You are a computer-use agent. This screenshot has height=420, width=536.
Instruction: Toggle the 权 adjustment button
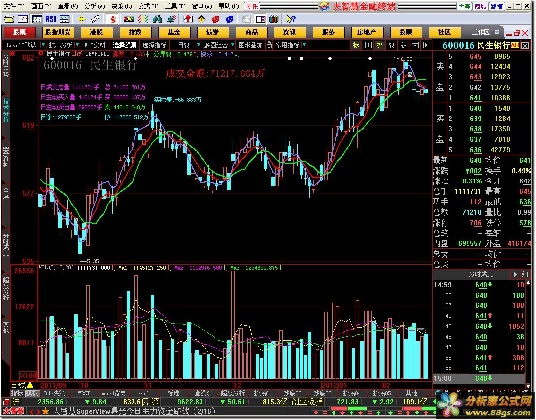click(x=380, y=45)
